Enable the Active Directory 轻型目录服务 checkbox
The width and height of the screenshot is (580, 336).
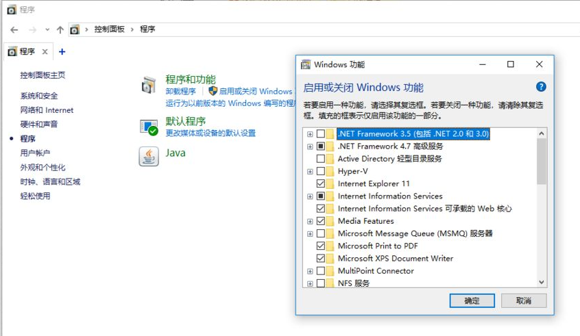click(x=321, y=159)
